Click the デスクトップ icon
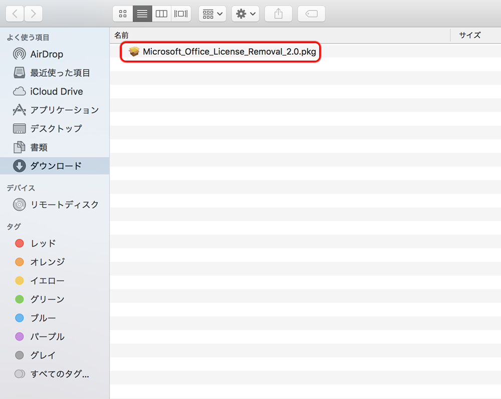501x399 pixels. click(x=20, y=129)
